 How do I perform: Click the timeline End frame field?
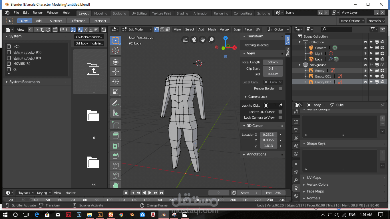point(274,193)
